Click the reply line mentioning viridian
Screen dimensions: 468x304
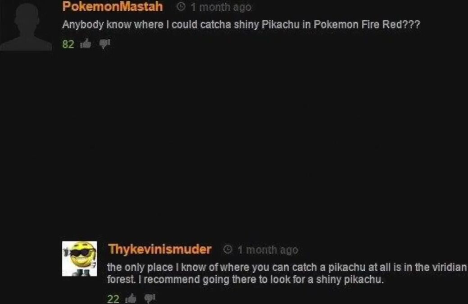click(x=286, y=267)
